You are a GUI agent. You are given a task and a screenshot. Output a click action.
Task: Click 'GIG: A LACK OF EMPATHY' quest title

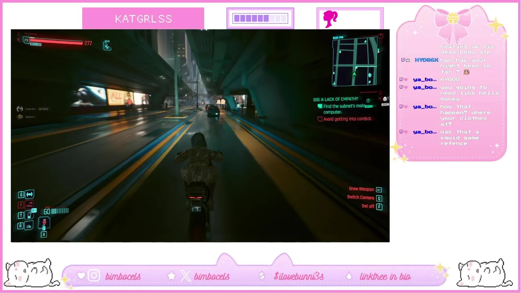tap(335, 99)
